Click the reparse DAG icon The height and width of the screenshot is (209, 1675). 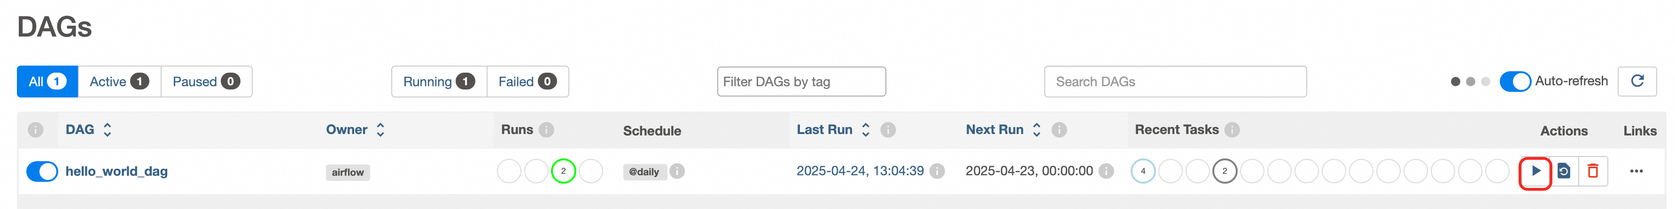[1564, 172]
